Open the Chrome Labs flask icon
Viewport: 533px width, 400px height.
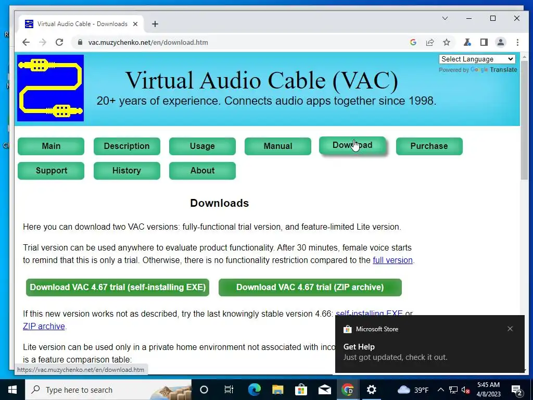(467, 42)
